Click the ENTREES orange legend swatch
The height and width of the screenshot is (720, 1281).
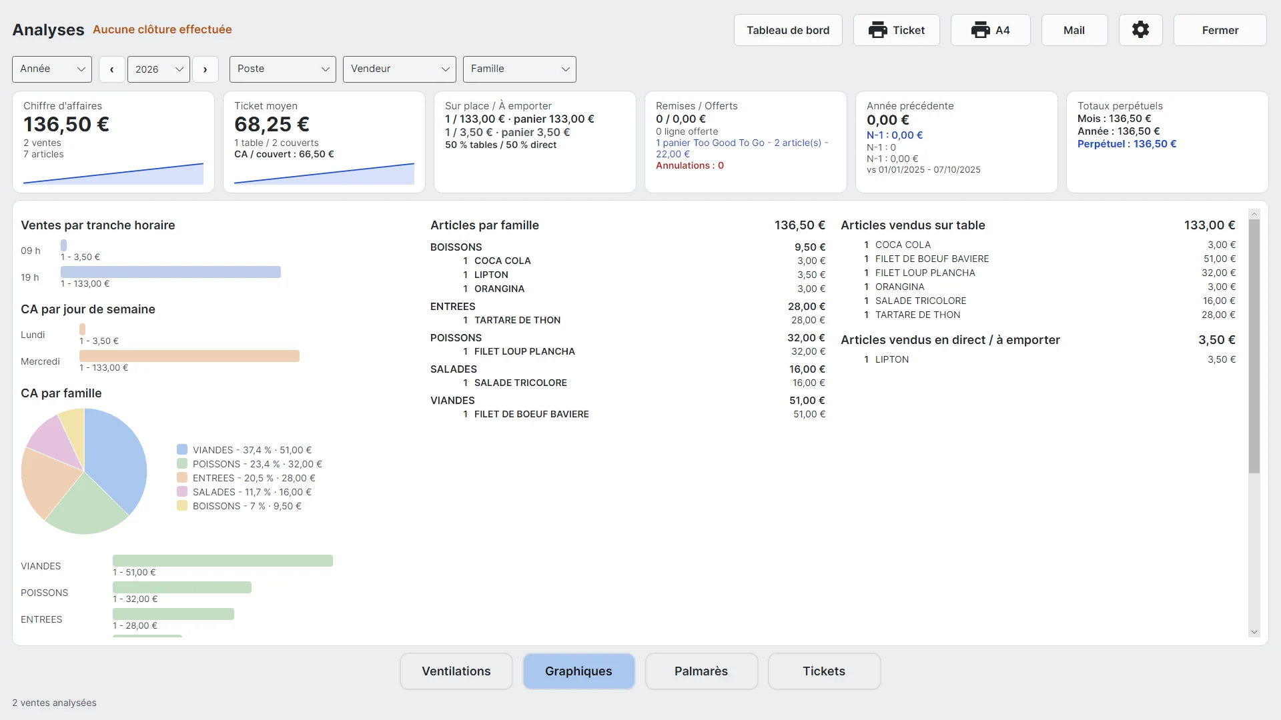[x=182, y=478]
